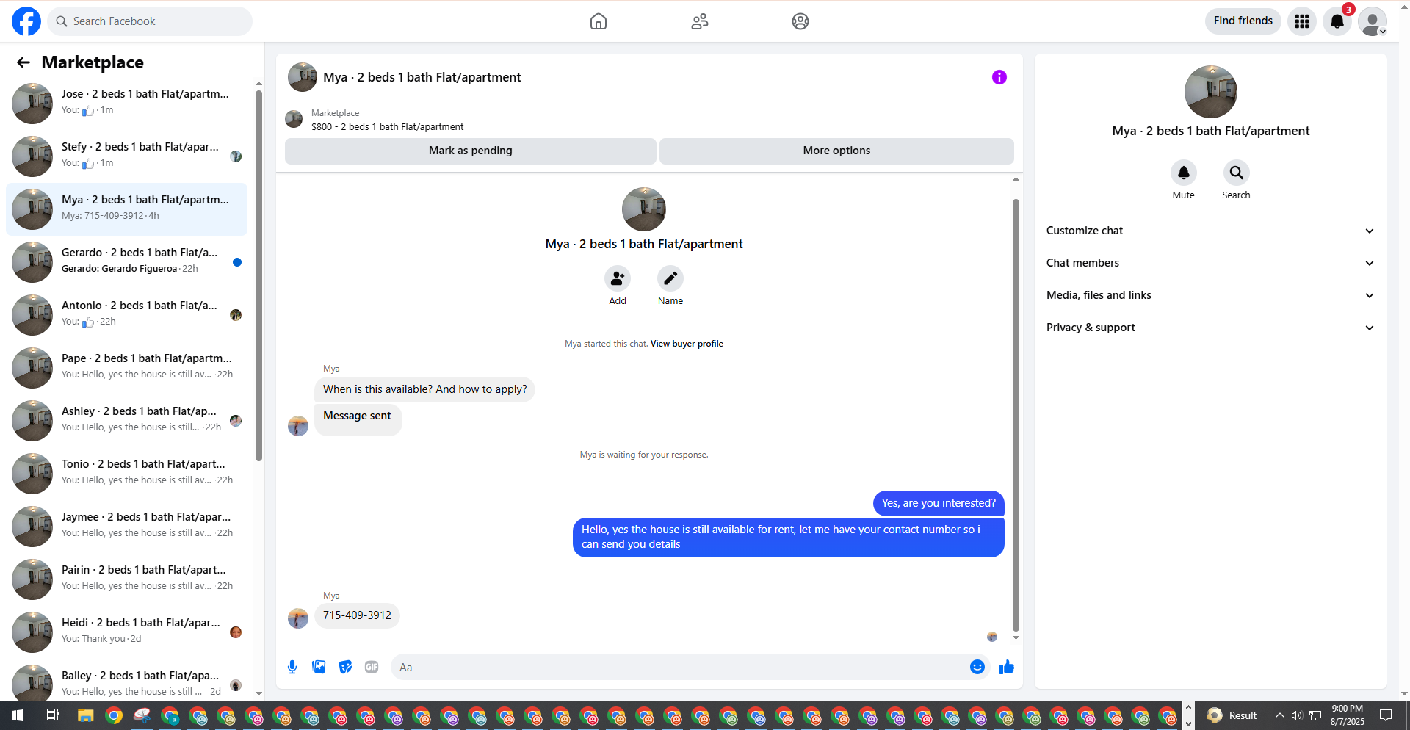Click Find friends button
Screen dimensions: 1410x730
click(1243, 21)
